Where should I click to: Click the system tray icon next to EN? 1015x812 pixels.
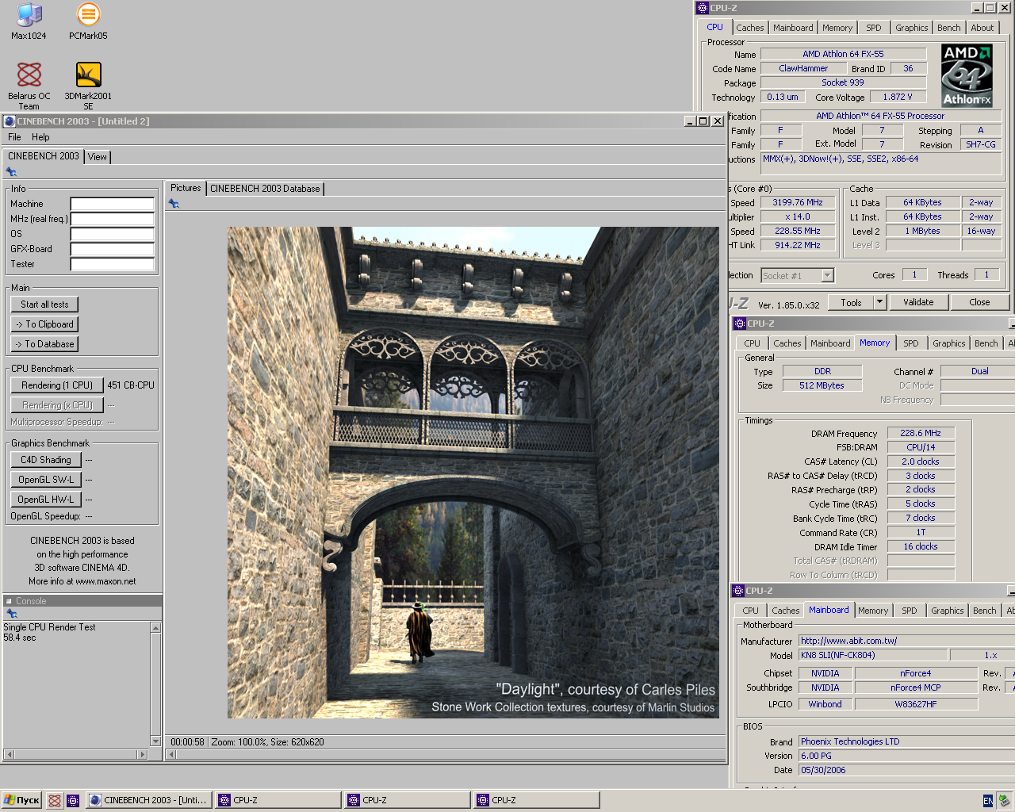1003,800
